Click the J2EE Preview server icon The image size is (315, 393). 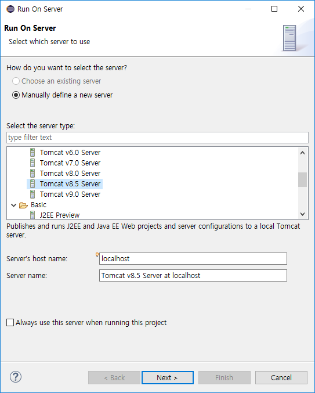point(32,215)
